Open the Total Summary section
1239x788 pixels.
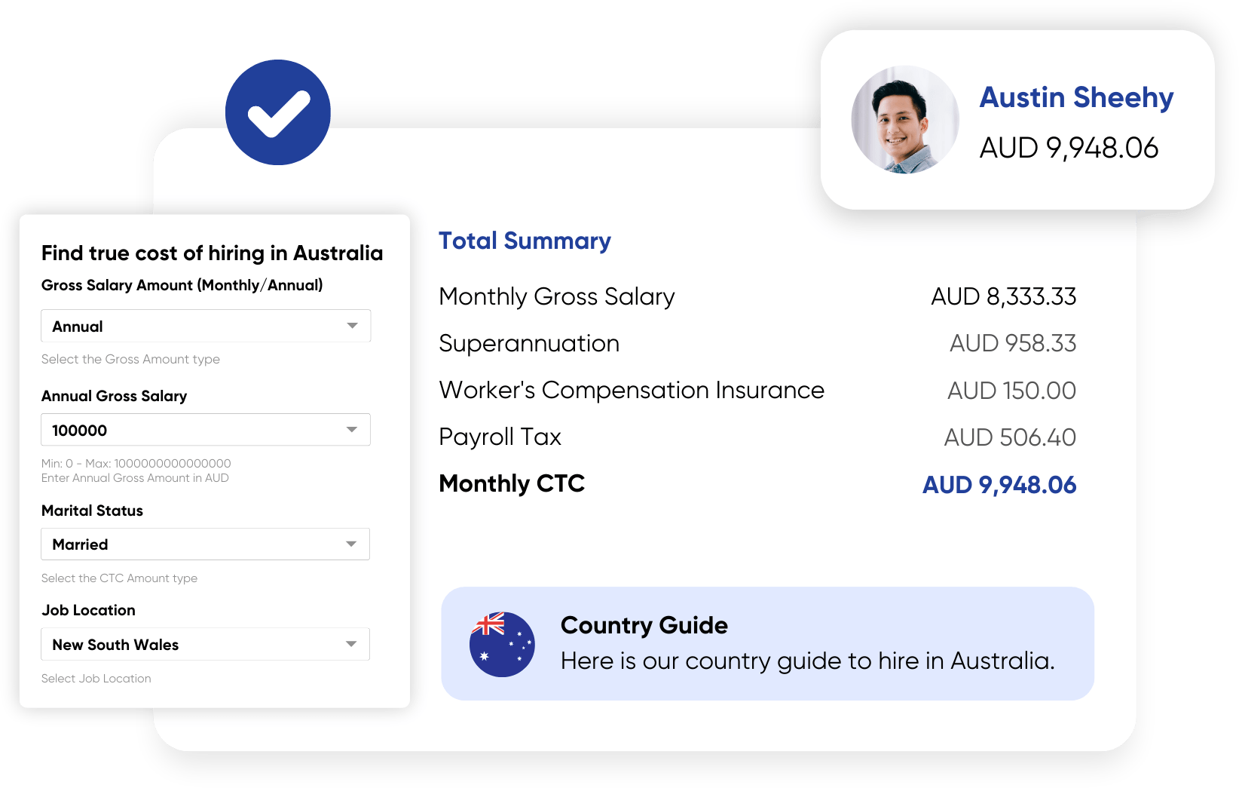(x=525, y=241)
